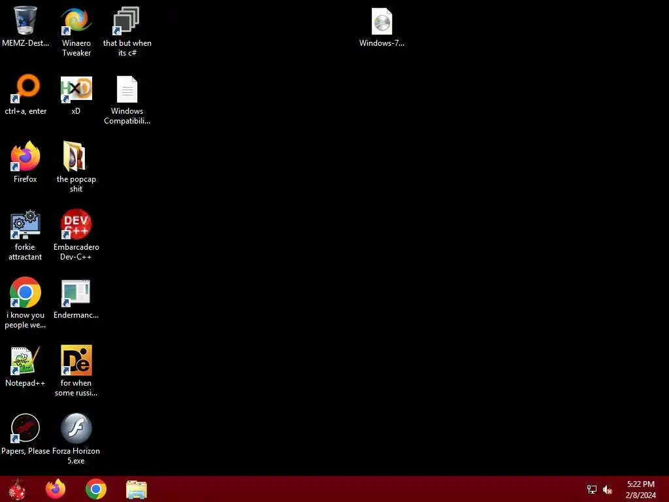The height and width of the screenshot is (502, 669).
Task: Select the 'forkie attractant' shortcut
Action: pos(25,224)
